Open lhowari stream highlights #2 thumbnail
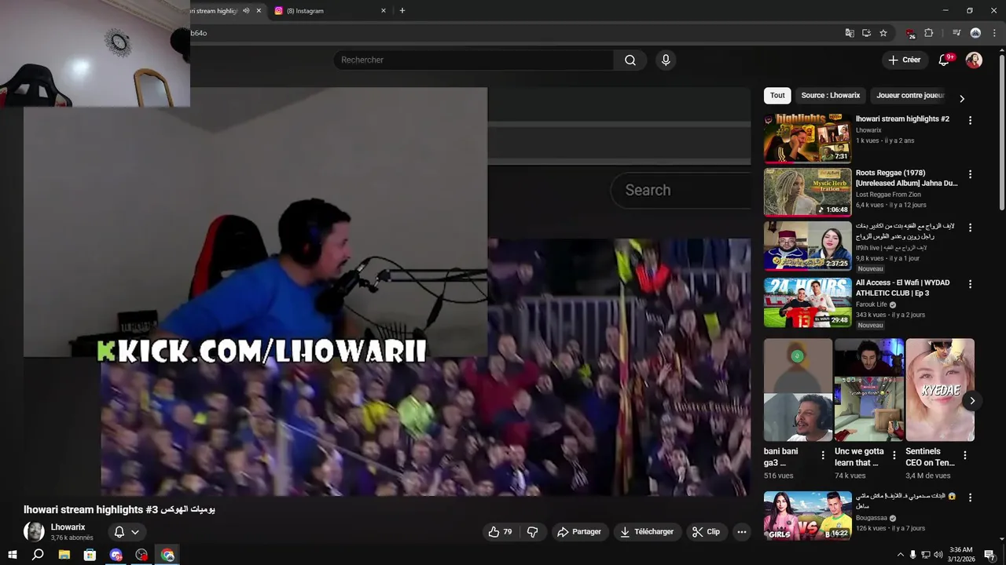 point(807,138)
